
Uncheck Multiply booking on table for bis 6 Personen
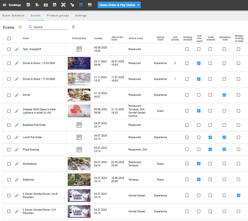coord(238,195)
